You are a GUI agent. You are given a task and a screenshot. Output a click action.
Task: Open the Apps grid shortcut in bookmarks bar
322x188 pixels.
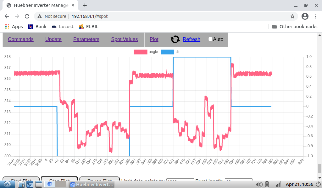14,27
